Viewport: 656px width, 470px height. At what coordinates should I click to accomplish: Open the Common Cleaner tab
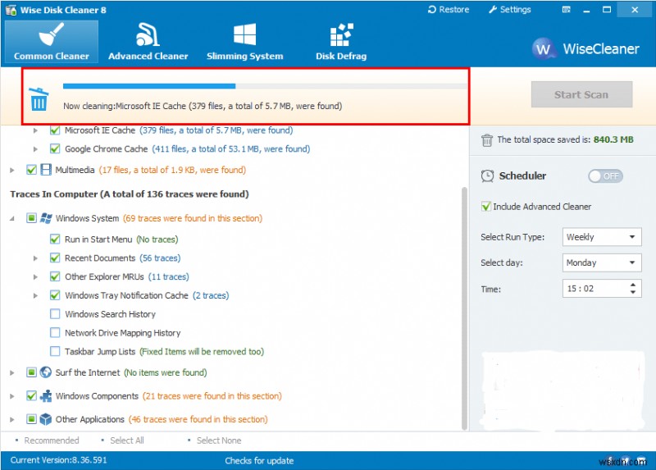coord(52,42)
